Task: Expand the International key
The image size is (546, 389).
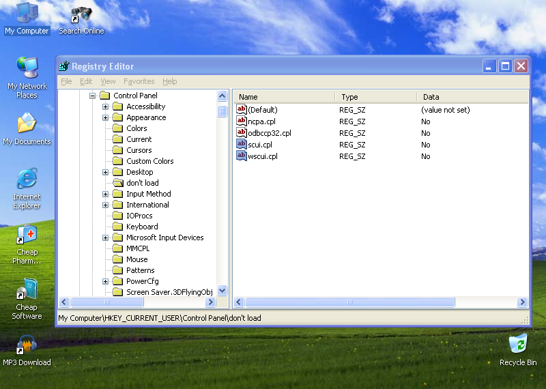Action: 105,205
